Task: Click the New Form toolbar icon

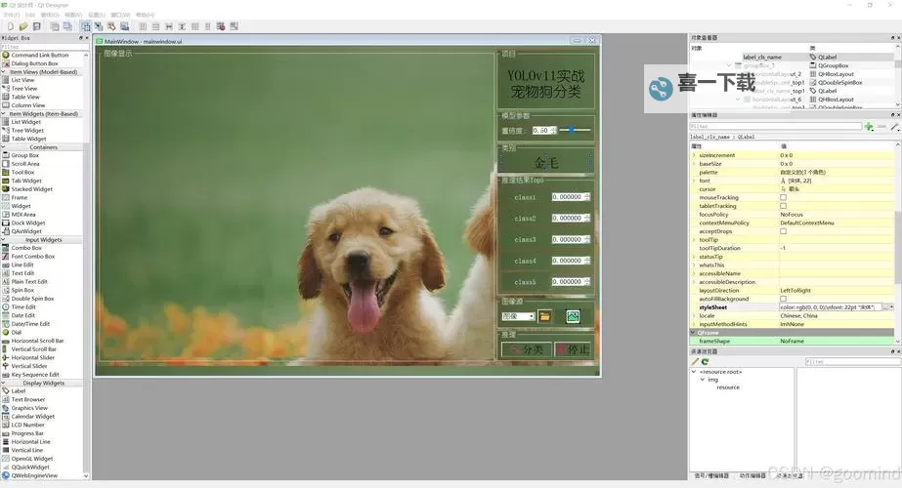Action: [9, 26]
